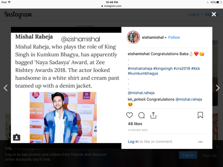Save the post with the bookmark icon

(200, 115)
